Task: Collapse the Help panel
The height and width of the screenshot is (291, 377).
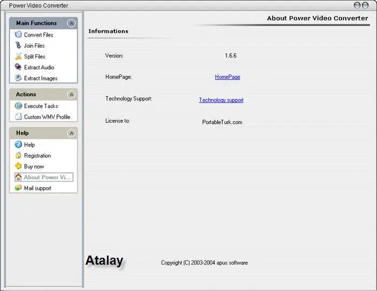Action: pos(71,133)
